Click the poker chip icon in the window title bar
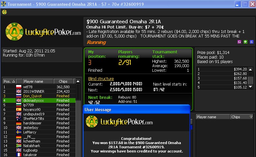Image resolution: width=256 pixels, height=157 pixels. (x=4, y=4)
